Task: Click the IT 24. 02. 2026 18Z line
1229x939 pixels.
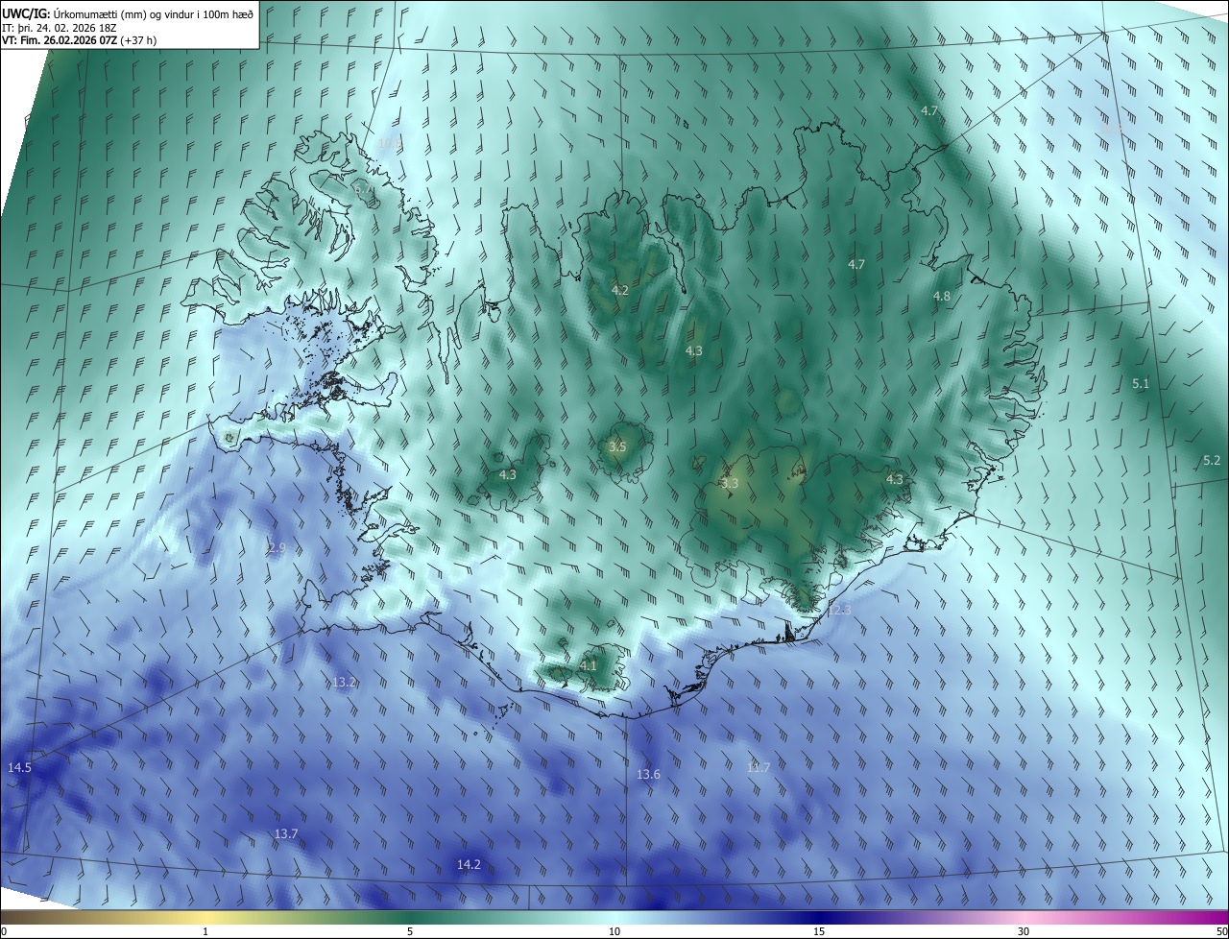Action: (61, 27)
